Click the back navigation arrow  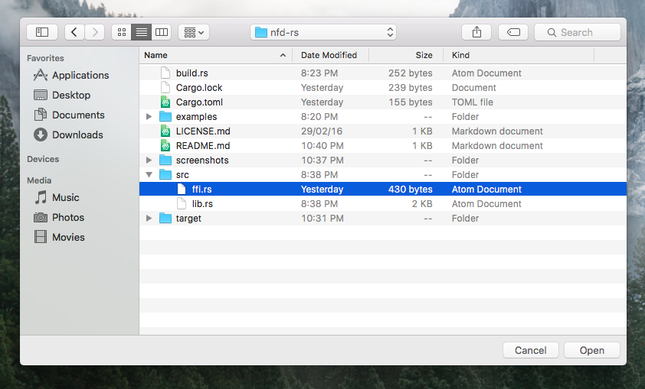74,32
